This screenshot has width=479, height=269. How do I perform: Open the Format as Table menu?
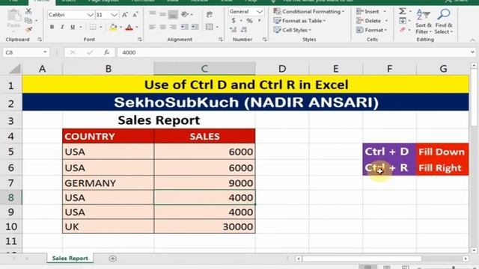click(x=299, y=21)
